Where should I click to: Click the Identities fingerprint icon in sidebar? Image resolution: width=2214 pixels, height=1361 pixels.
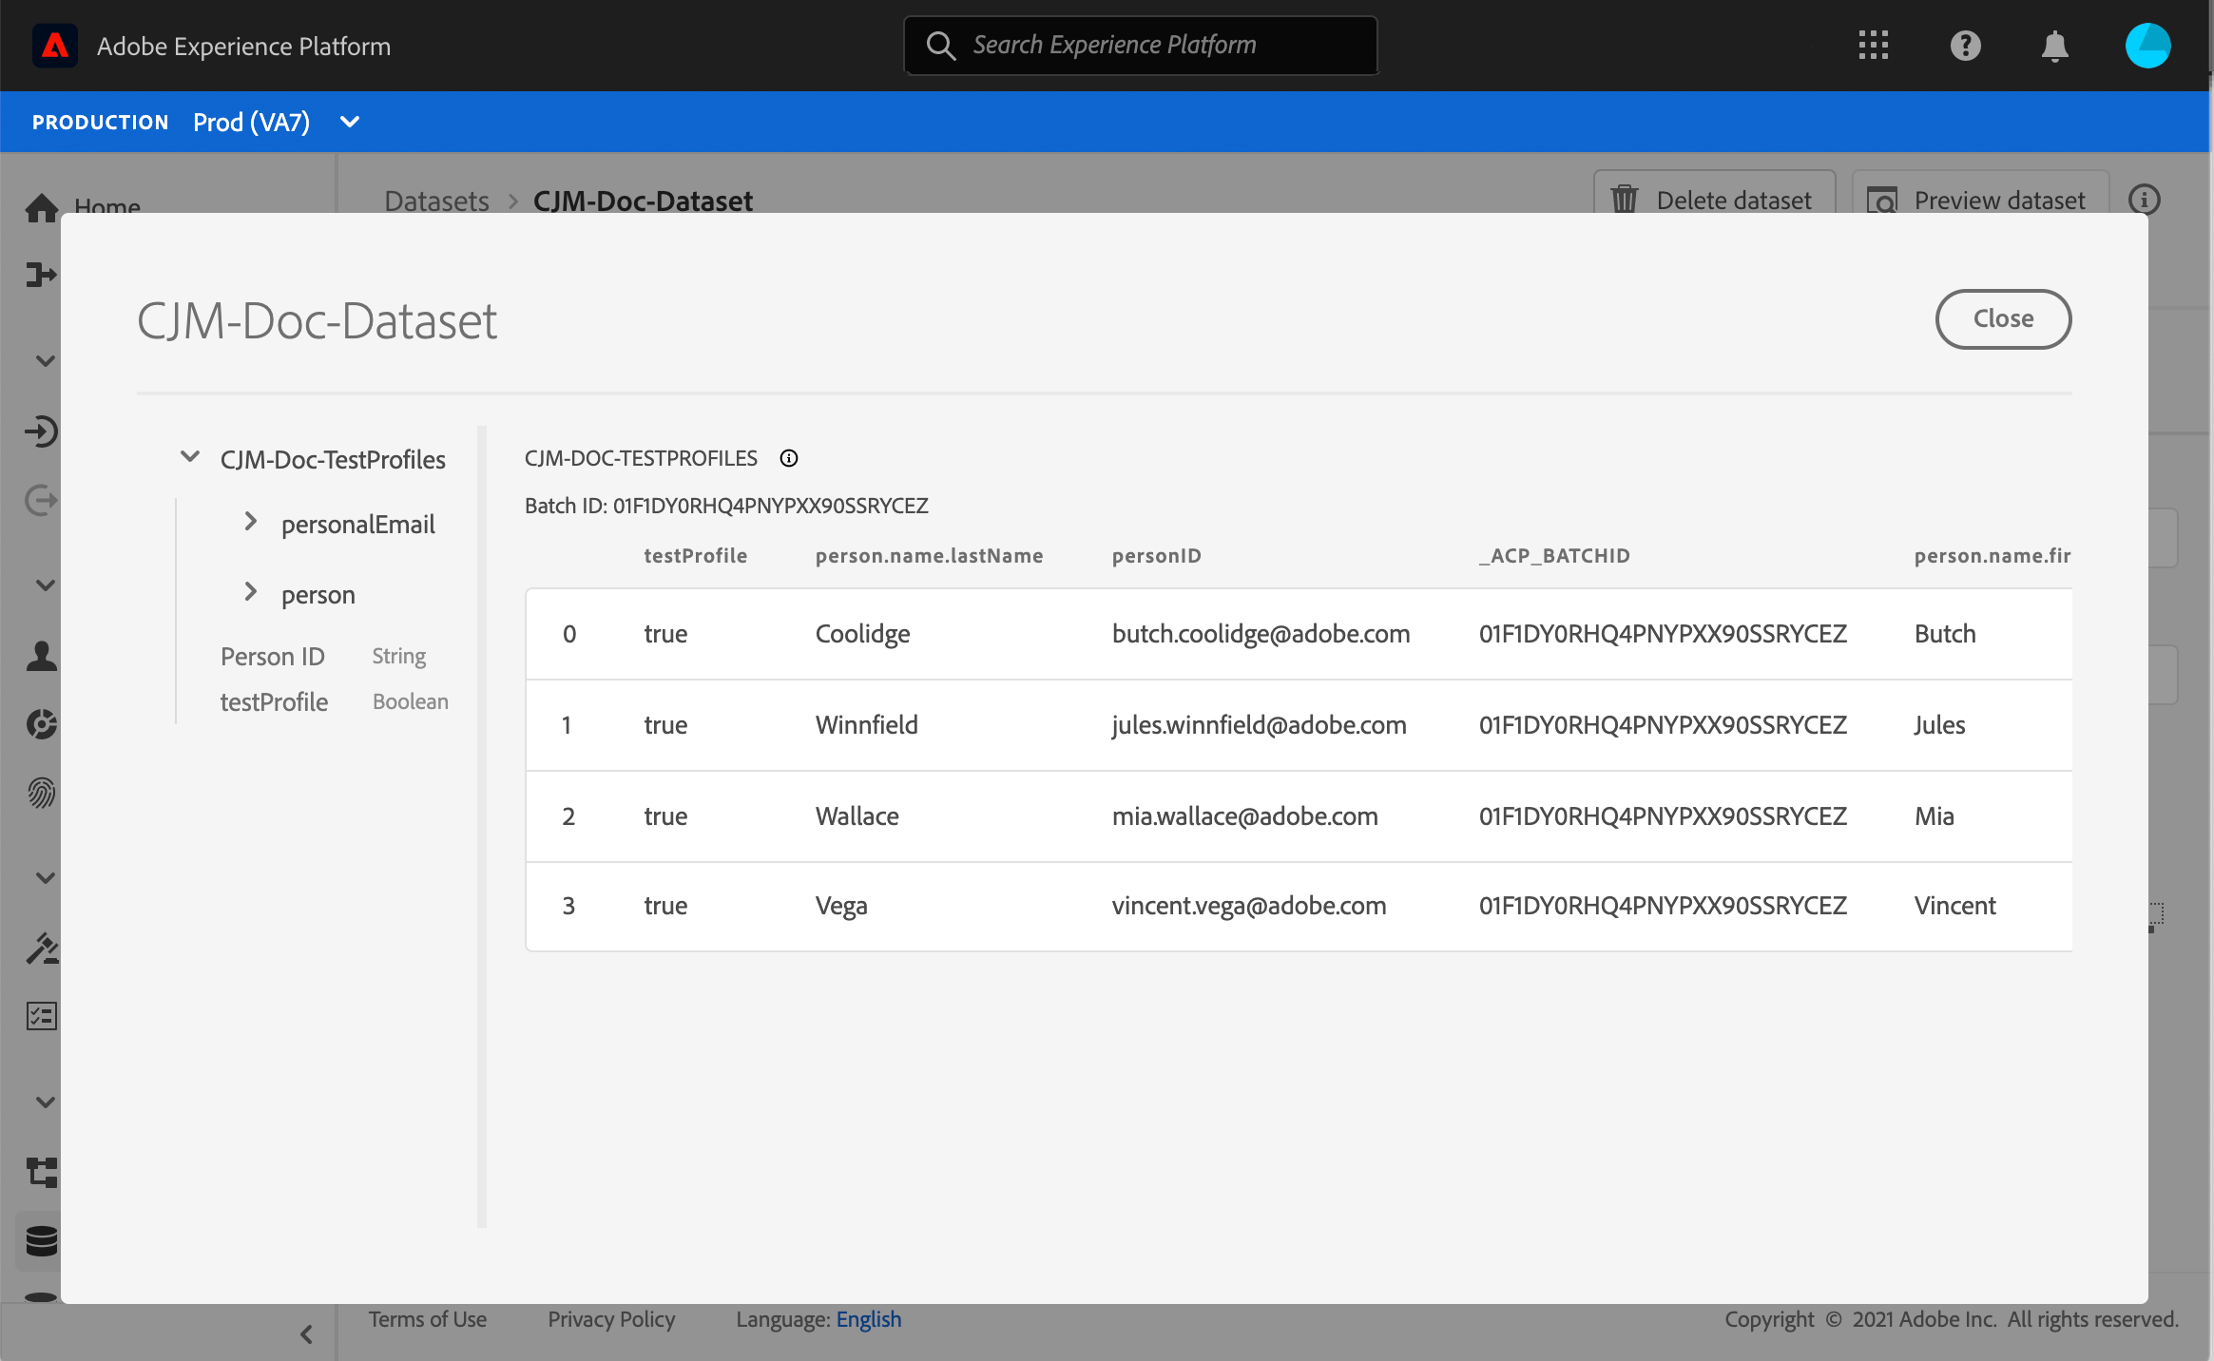click(x=41, y=793)
